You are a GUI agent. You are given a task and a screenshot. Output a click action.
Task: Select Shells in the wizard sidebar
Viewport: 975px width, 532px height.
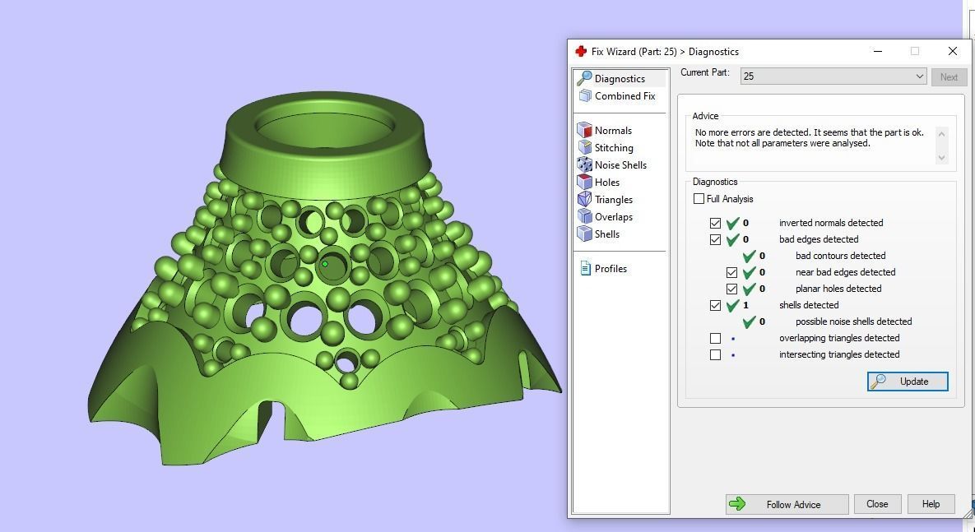[x=607, y=234]
